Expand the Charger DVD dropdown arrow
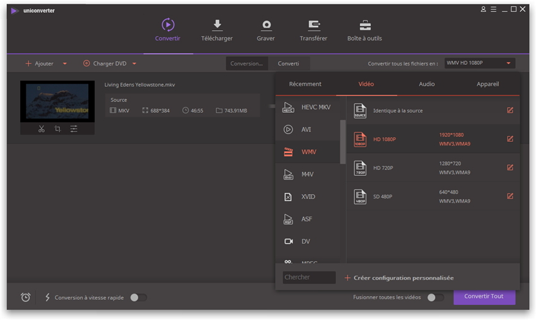 click(x=134, y=64)
